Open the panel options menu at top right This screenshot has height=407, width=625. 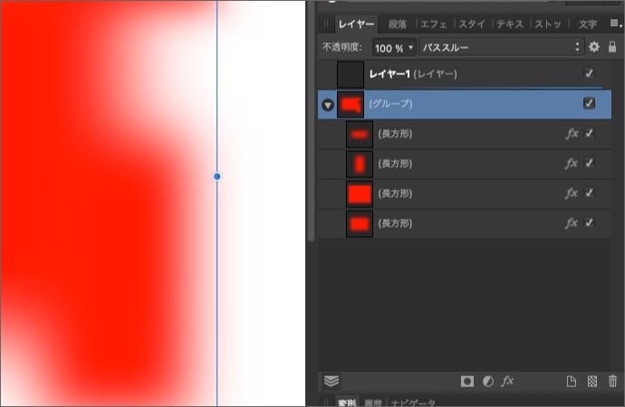[x=614, y=24]
